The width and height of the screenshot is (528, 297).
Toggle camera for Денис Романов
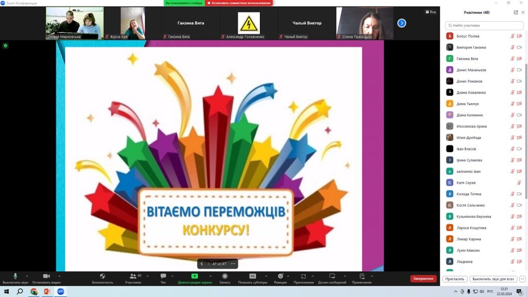point(520,81)
